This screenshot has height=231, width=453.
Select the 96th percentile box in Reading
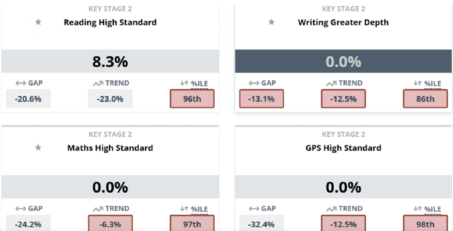tap(192, 99)
